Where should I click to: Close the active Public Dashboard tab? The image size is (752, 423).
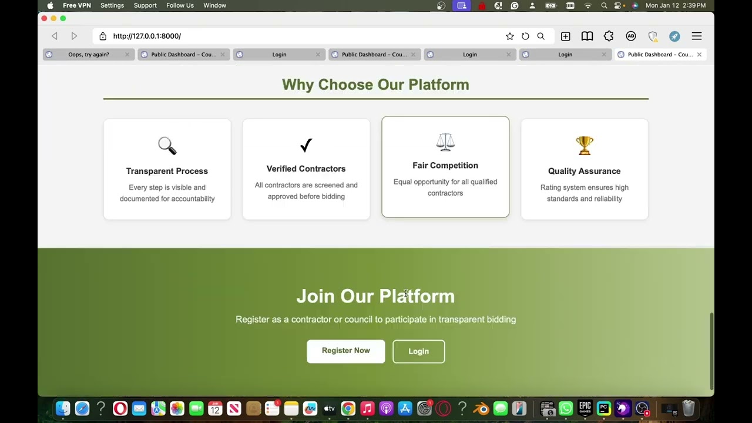(699, 55)
